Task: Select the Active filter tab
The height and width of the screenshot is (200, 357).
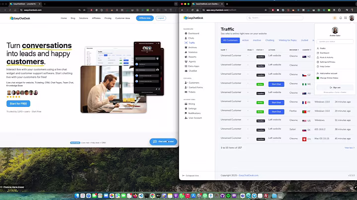Action: point(245,40)
